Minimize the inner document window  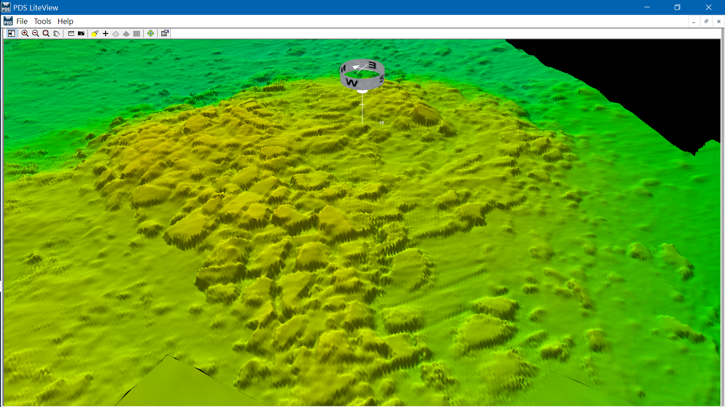[x=694, y=21]
